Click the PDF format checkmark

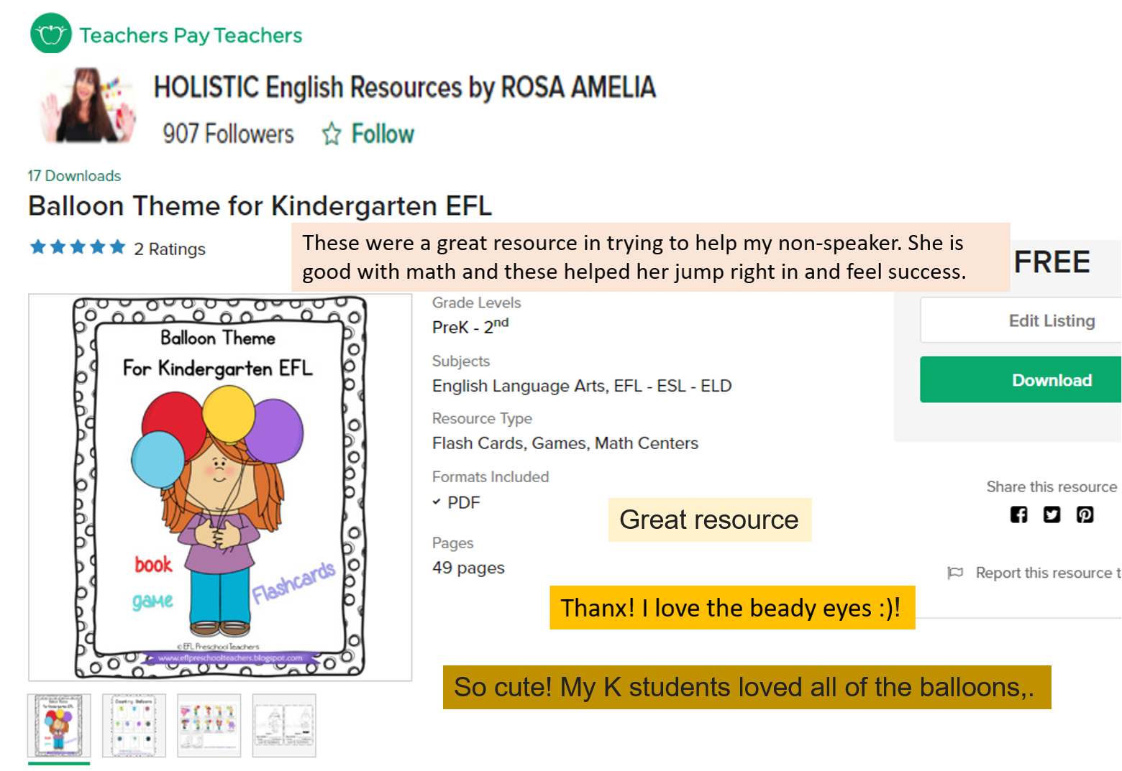[x=437, y=502]
